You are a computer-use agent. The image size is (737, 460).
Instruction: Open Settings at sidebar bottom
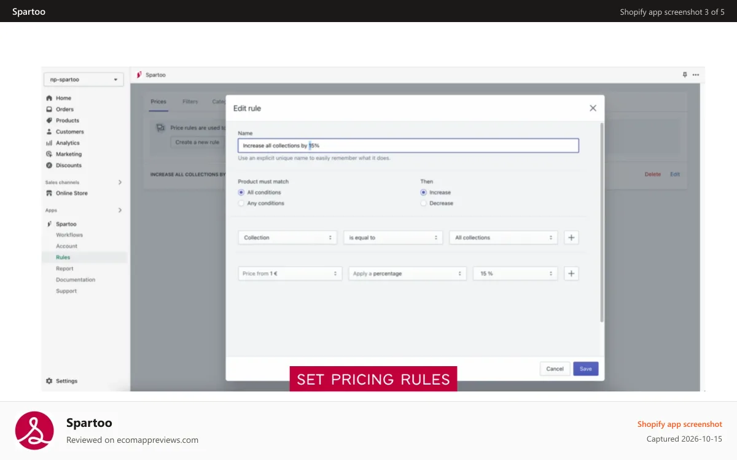click(61, 381)
